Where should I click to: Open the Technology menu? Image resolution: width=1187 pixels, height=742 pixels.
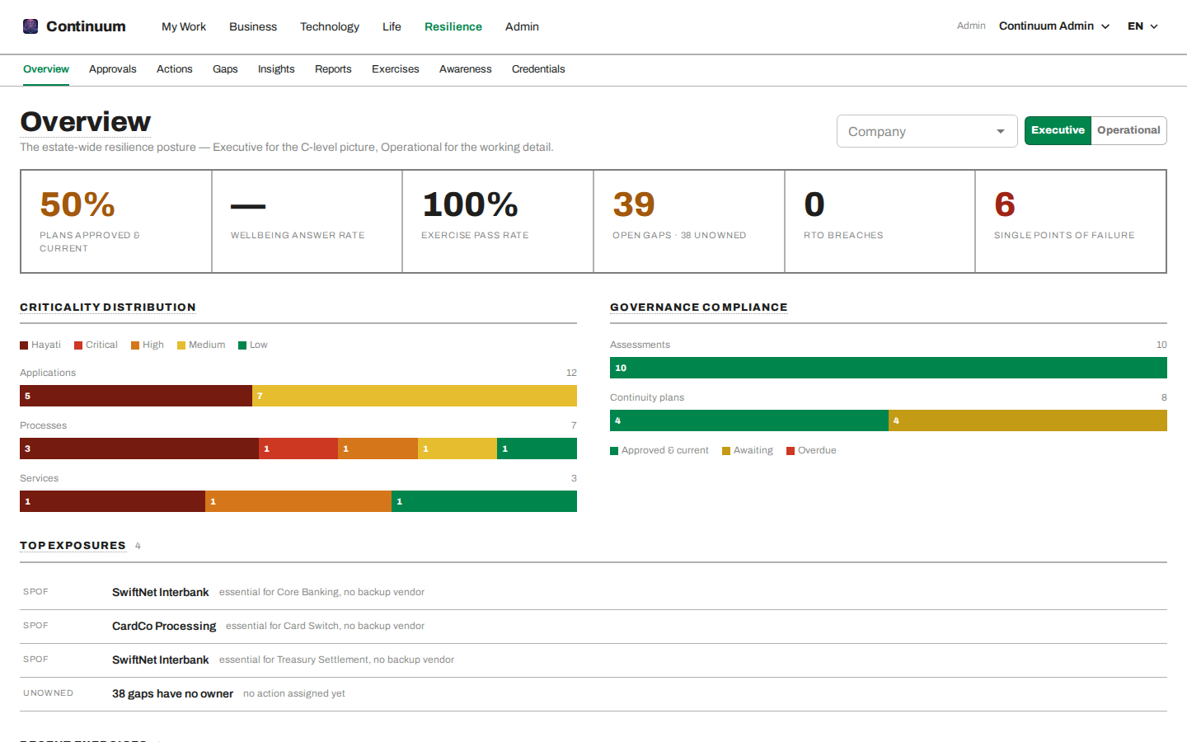(330, 26)
